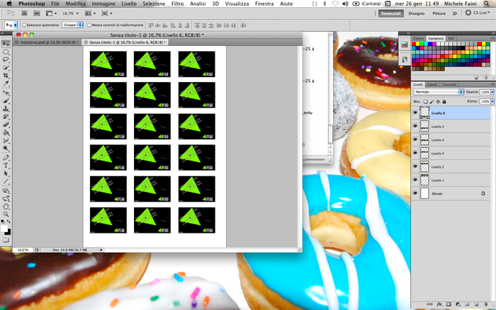
Task: Toggle Quick Mask mode icon
Action: click(x=6, y=240)
